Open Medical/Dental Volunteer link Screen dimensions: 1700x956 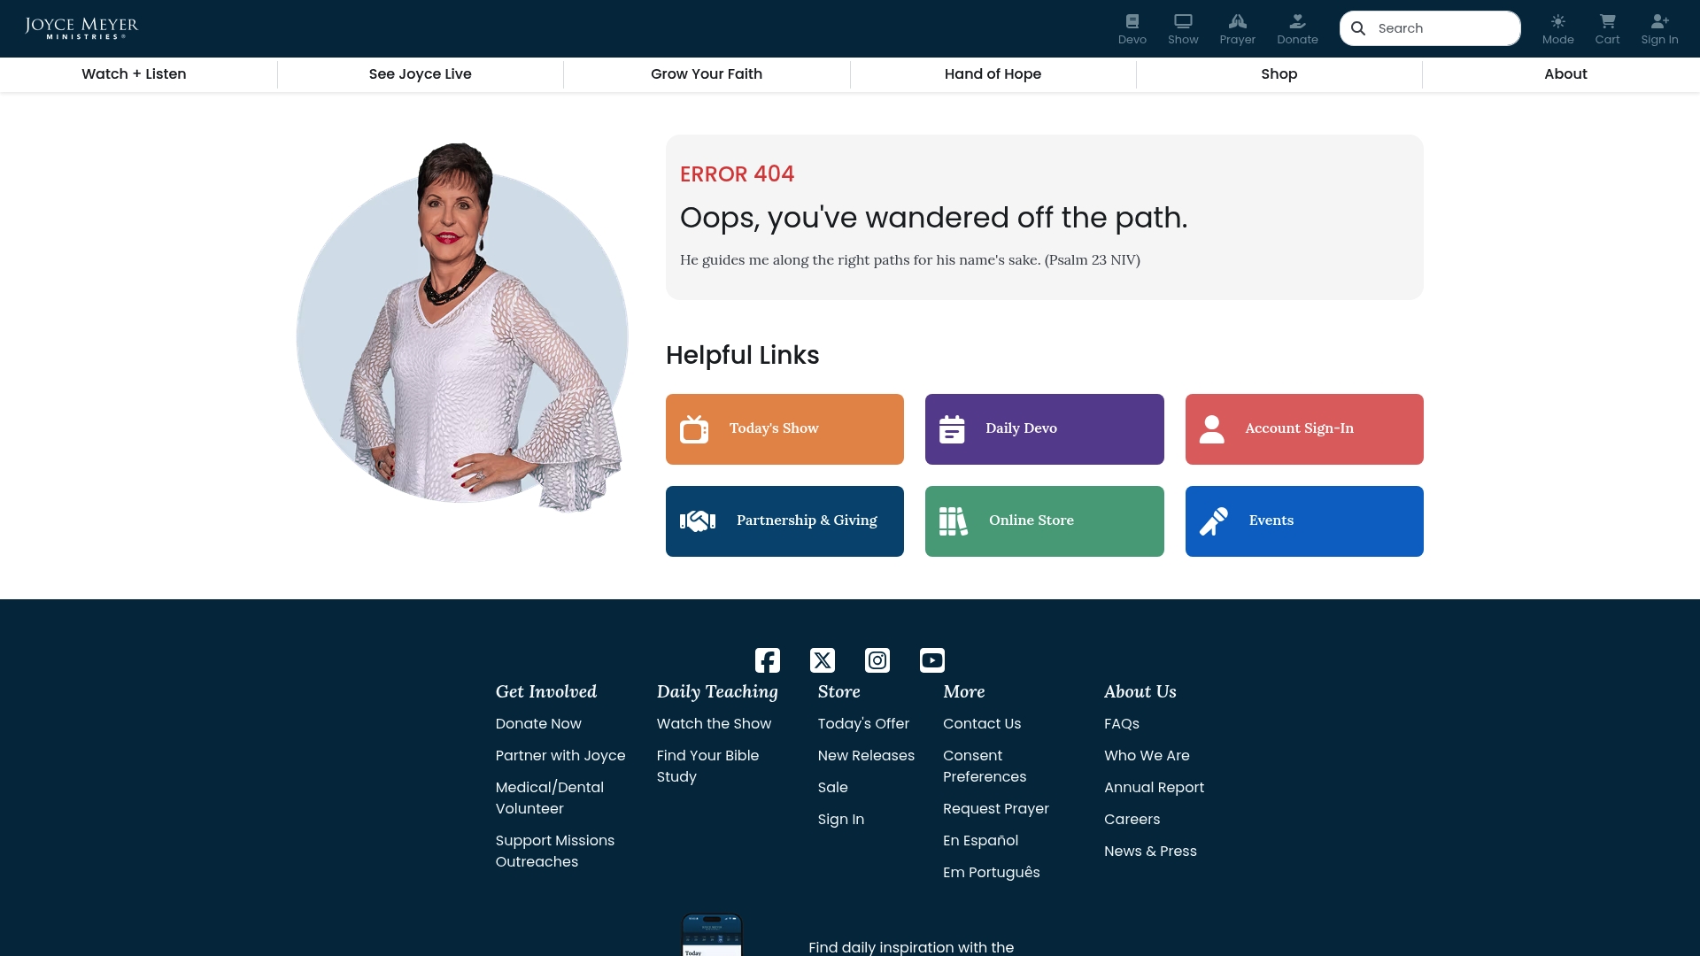tap(550, 798)
